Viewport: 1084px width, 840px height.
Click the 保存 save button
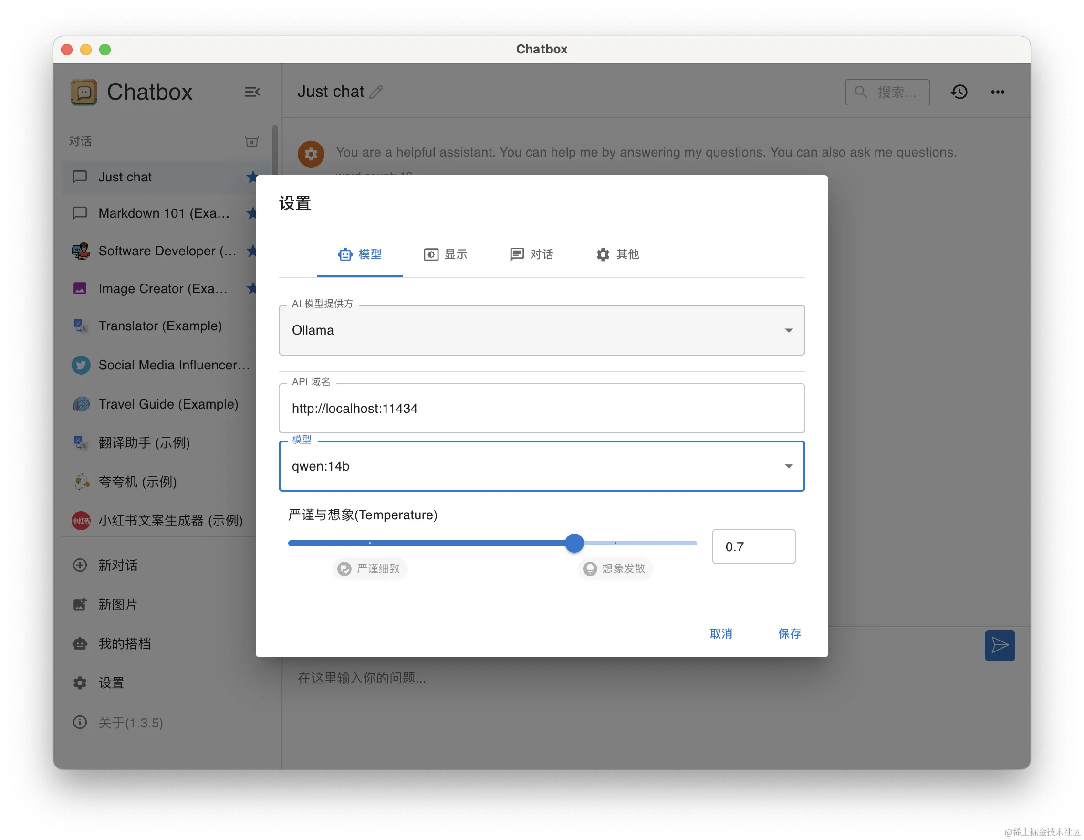pos(789,633)
